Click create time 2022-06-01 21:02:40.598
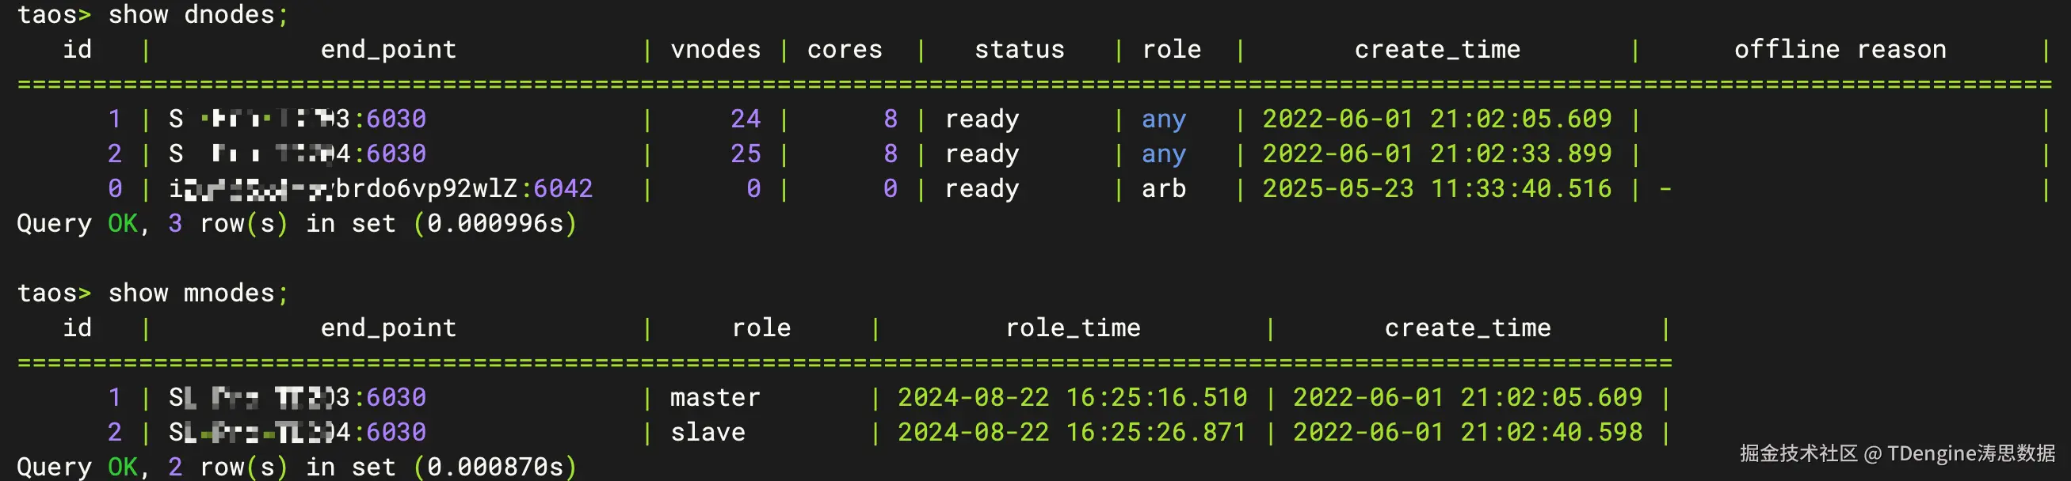Screen dimensions: 2071x481 [x=1466, y=432]
